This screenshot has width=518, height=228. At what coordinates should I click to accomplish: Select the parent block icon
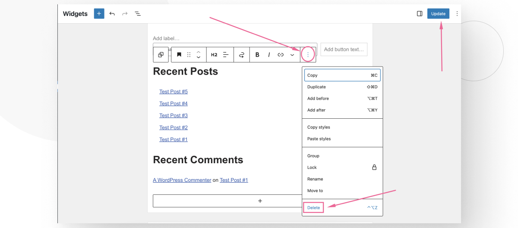pyautogui.click(x=161, y=55)
